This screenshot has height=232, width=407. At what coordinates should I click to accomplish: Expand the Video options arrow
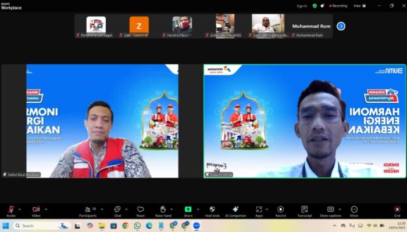coord(45,209)
